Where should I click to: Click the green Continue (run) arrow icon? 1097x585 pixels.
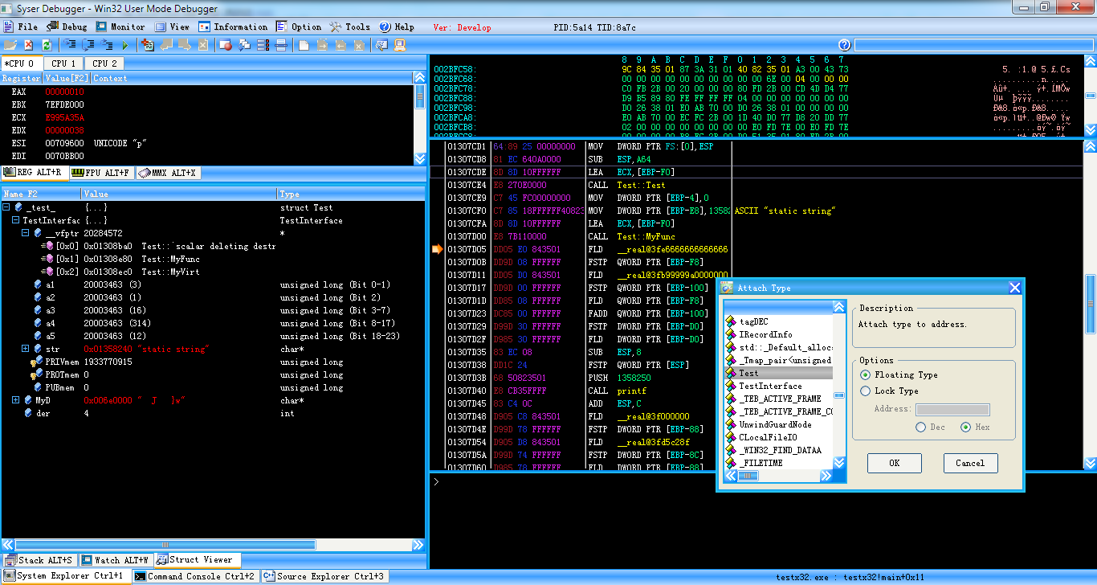click(x=125, y=45)
